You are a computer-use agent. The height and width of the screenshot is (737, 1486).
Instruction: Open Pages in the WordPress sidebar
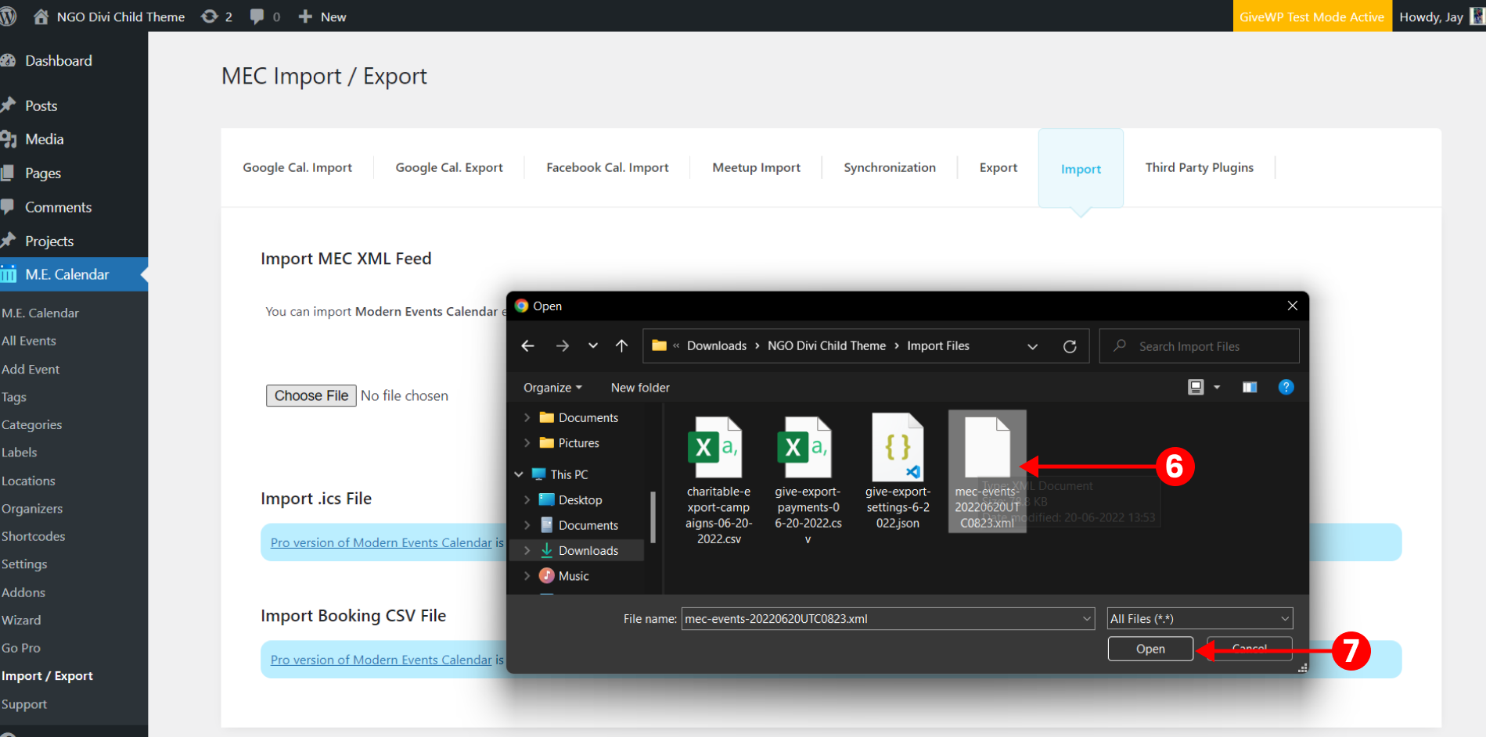tap(42, 174)
